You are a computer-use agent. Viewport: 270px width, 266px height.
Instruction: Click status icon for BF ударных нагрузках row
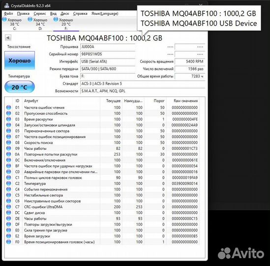(x=9, y=166)
